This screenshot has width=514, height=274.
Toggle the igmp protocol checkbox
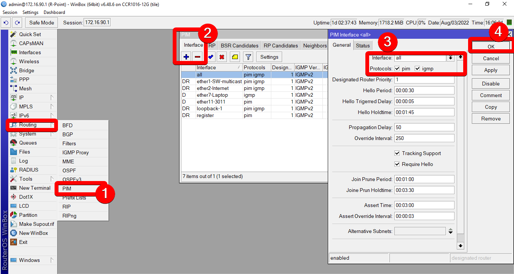coord(417,68)
